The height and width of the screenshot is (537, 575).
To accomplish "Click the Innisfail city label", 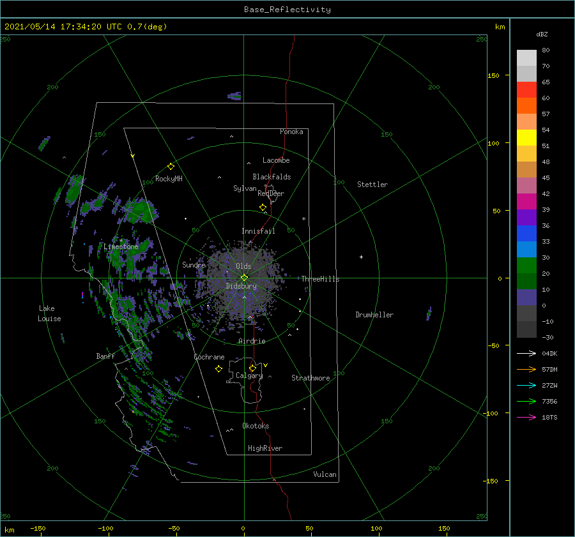I will click(x=258, y=231).
